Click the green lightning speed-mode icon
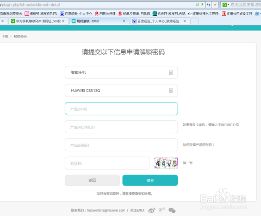The height and width of the screenshot is (216, 261). (202, 4)
